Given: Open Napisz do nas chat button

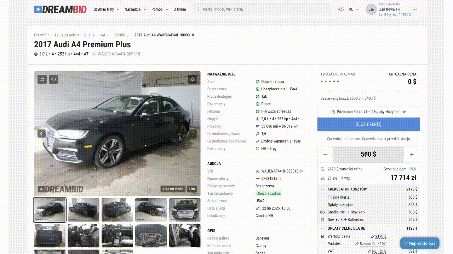Looking at the screenshot, I should (420, 243).
